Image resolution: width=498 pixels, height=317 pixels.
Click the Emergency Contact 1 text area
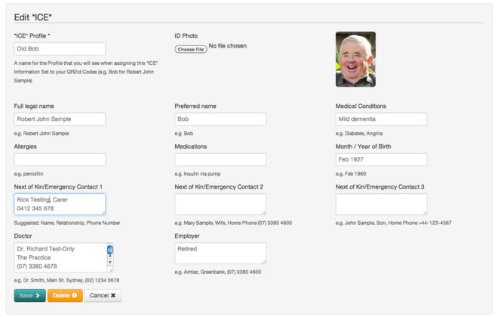(x=60, y=204)
